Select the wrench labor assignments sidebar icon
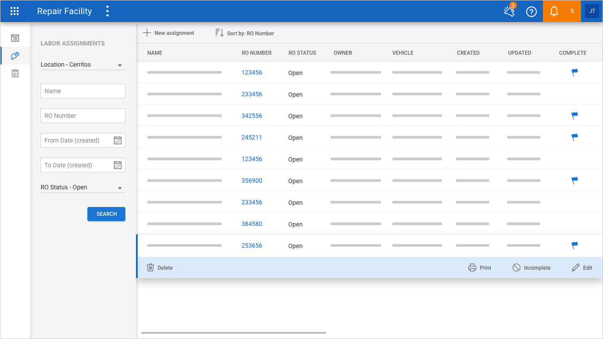603x339 pixels. pyautogui.click(x=15, y=56)
